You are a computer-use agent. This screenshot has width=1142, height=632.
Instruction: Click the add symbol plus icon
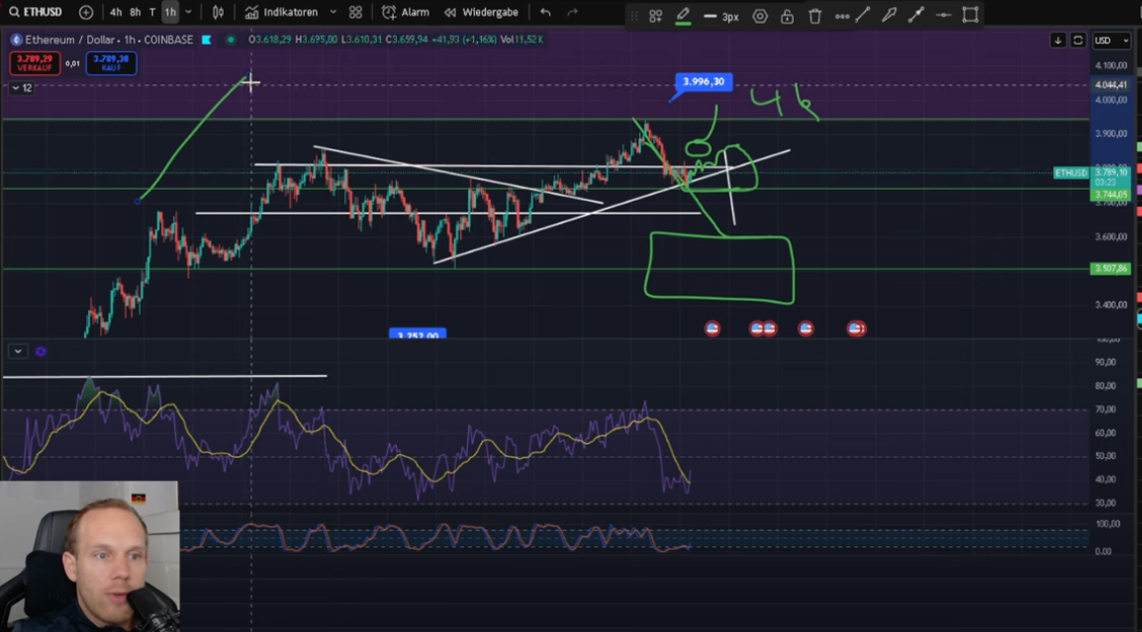coord(86,13)
